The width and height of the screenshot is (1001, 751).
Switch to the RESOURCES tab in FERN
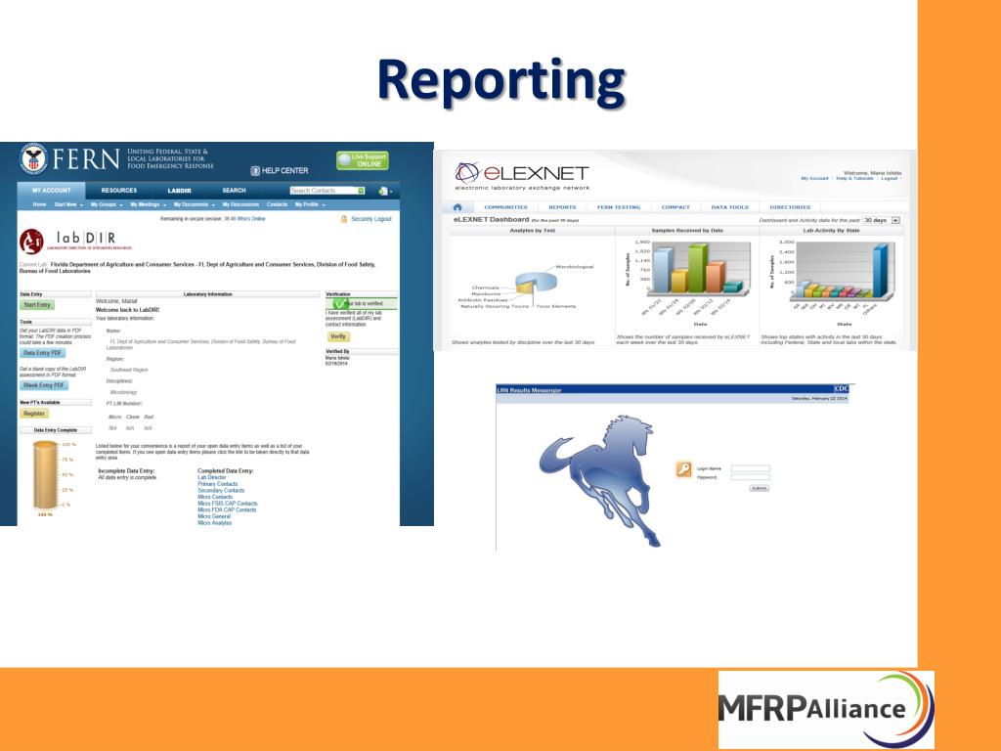[x=118, y=191]
